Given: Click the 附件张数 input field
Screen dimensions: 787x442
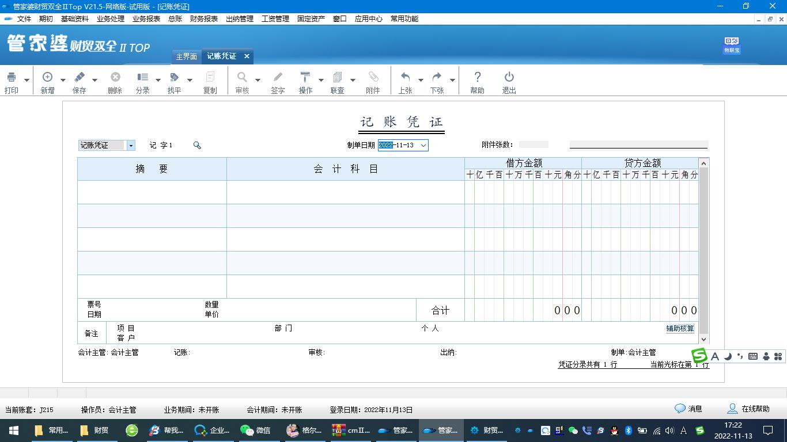Looking at the screenshot, I should pyautogui.click(x=534, y=145).
